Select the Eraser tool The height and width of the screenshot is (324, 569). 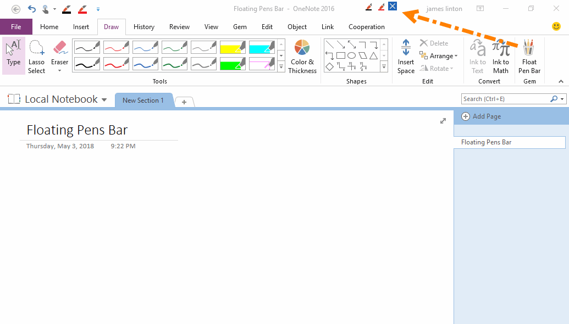59,54
